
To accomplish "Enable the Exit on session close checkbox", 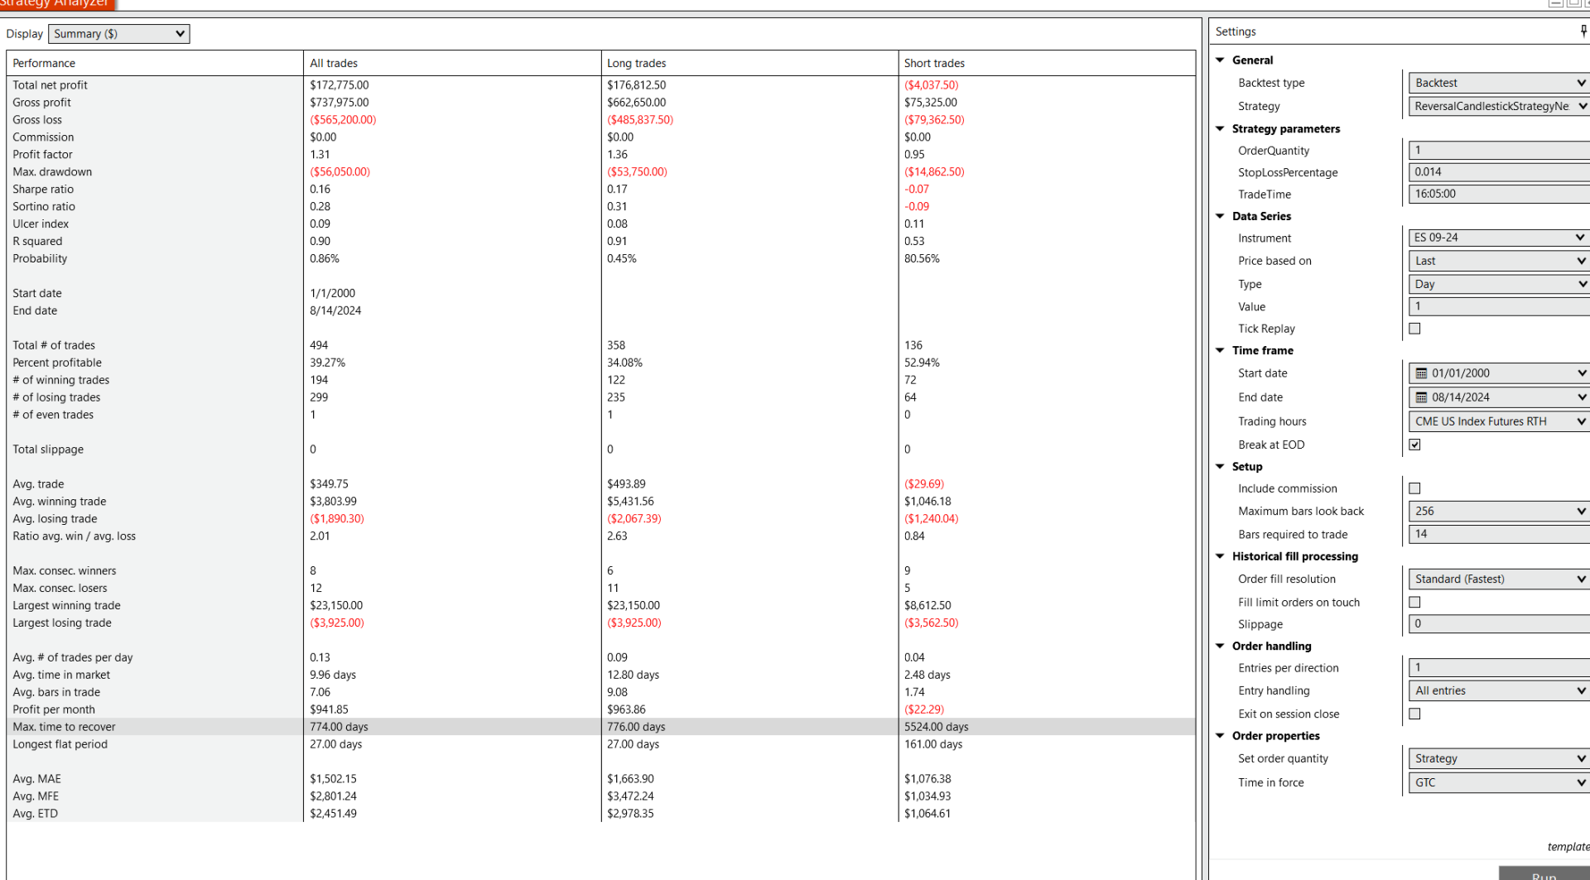I will pos(1414,714).
